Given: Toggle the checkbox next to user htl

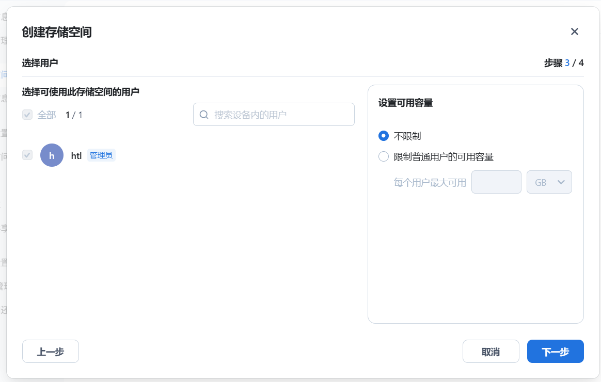Looking at the screenshot, I should 27,155.
